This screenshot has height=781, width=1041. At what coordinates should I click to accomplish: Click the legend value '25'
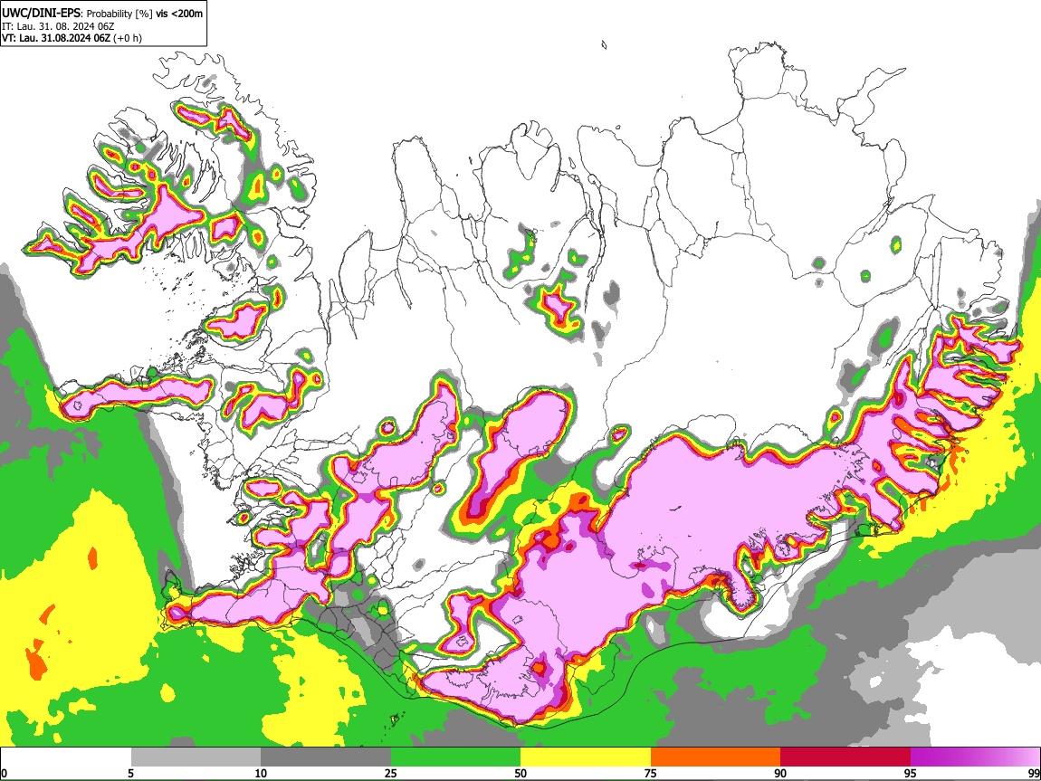[x=390, y=773]
